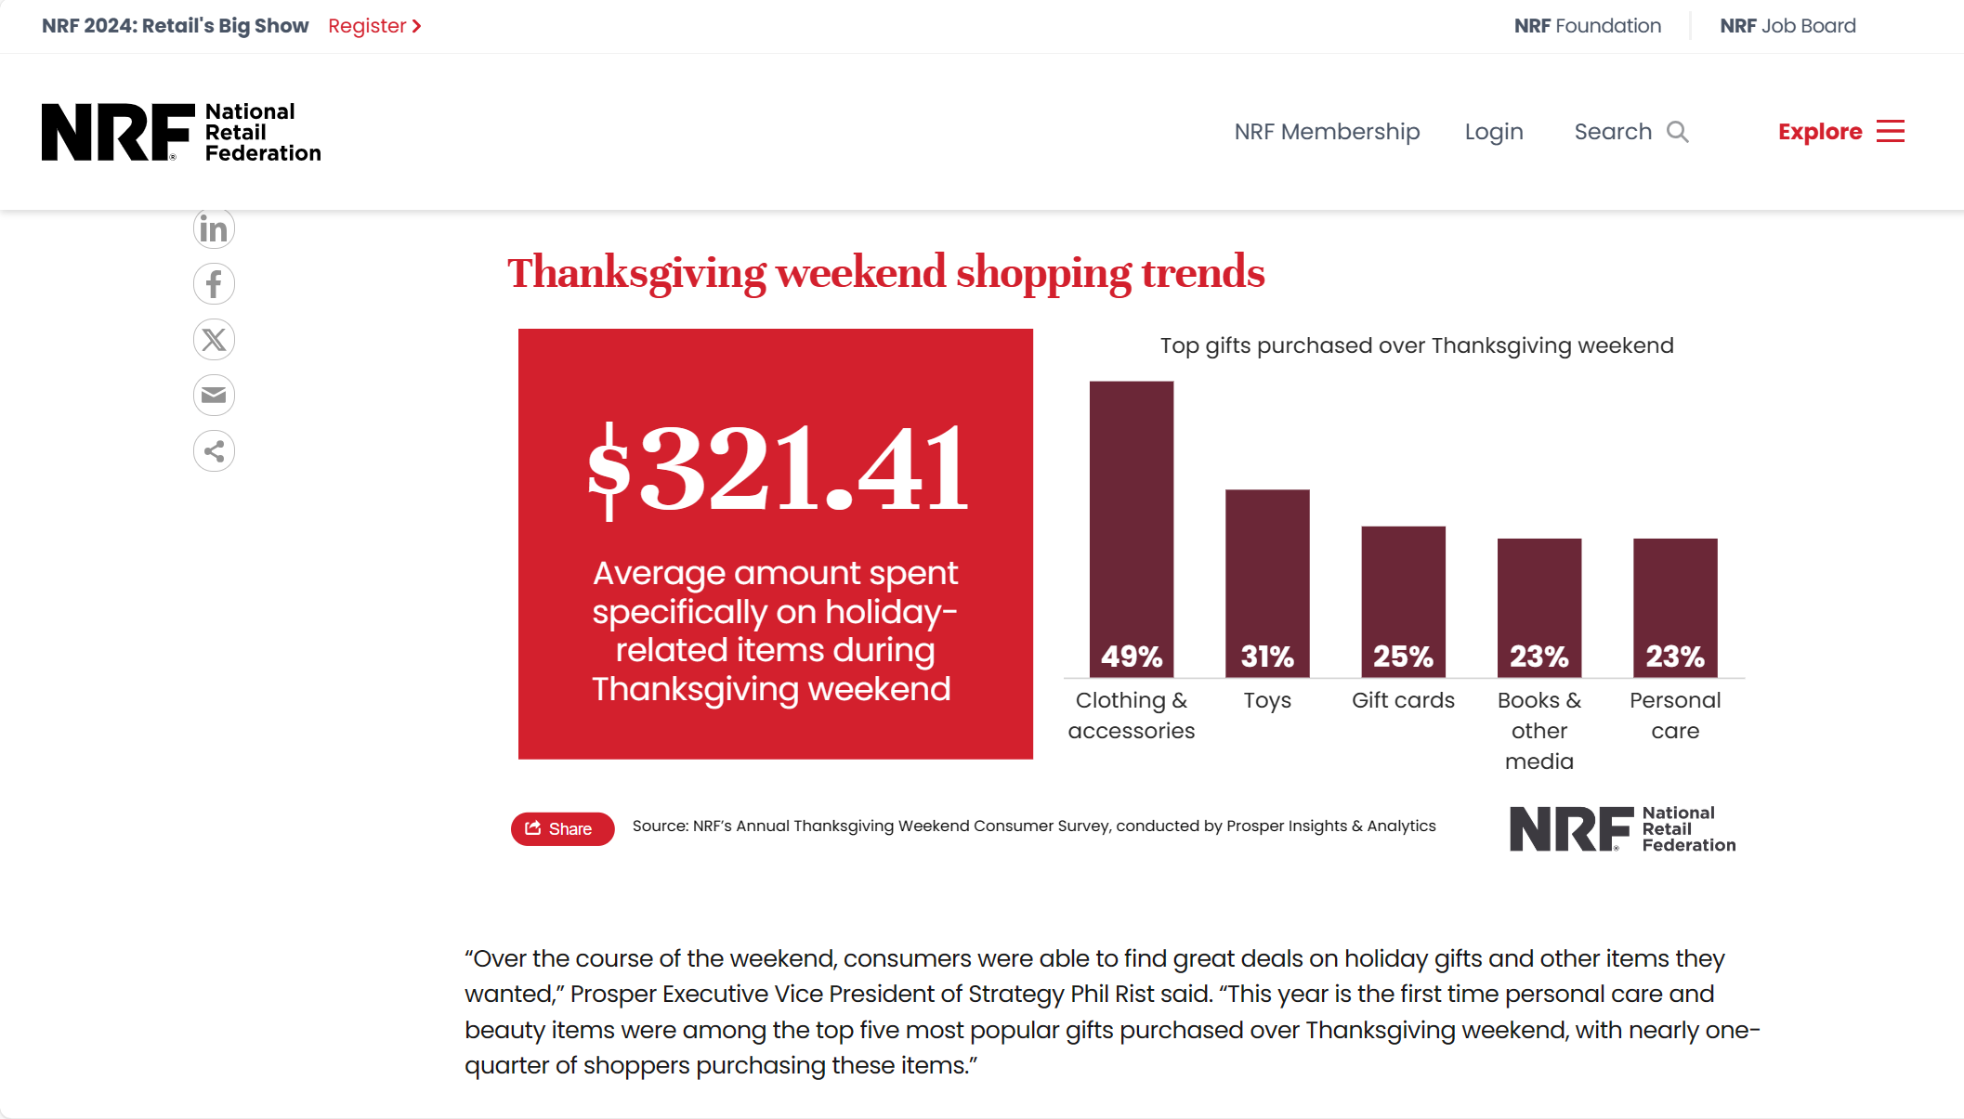The width and height of the screenshot is (1964, 1119).
Task: Click the Search text in navigation
Action: tap(1613, 132)
